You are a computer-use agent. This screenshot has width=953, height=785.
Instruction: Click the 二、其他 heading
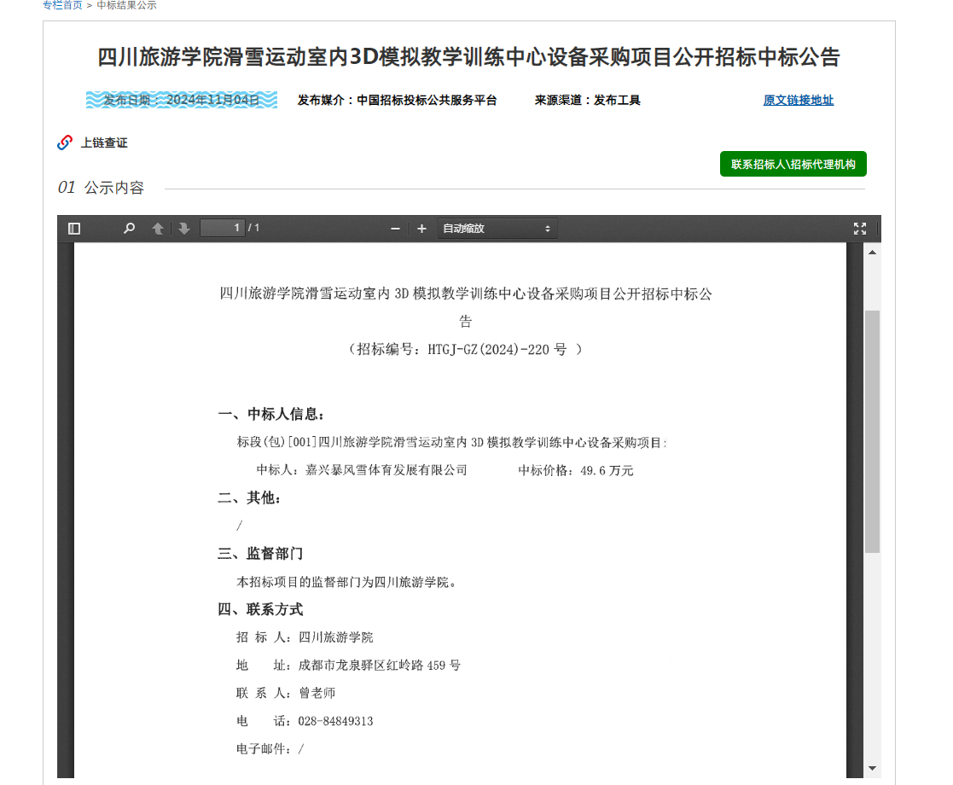pyautogui.click(x=249, y=498)
